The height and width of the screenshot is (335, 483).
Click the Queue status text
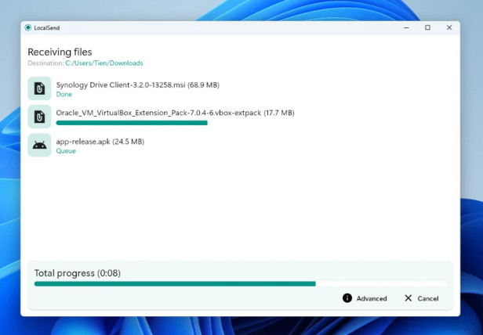click(66, 151)
